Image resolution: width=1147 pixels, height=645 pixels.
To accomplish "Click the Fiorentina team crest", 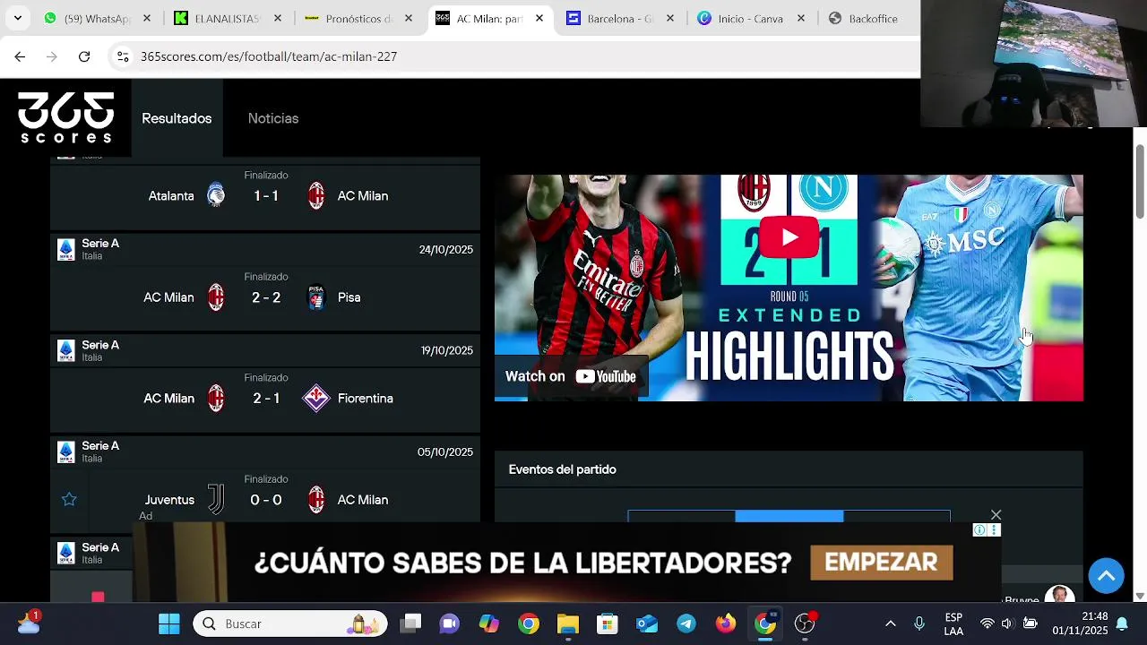I will [316, 398].
